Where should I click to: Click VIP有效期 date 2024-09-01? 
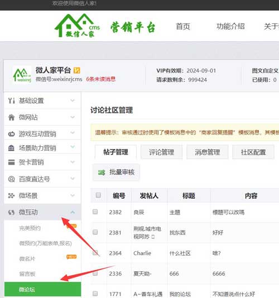[201, 71]
